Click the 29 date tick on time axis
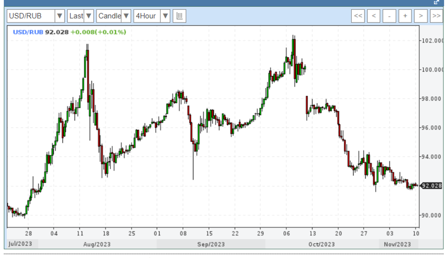This screenshot has height=258, width=446. (261, 234)
